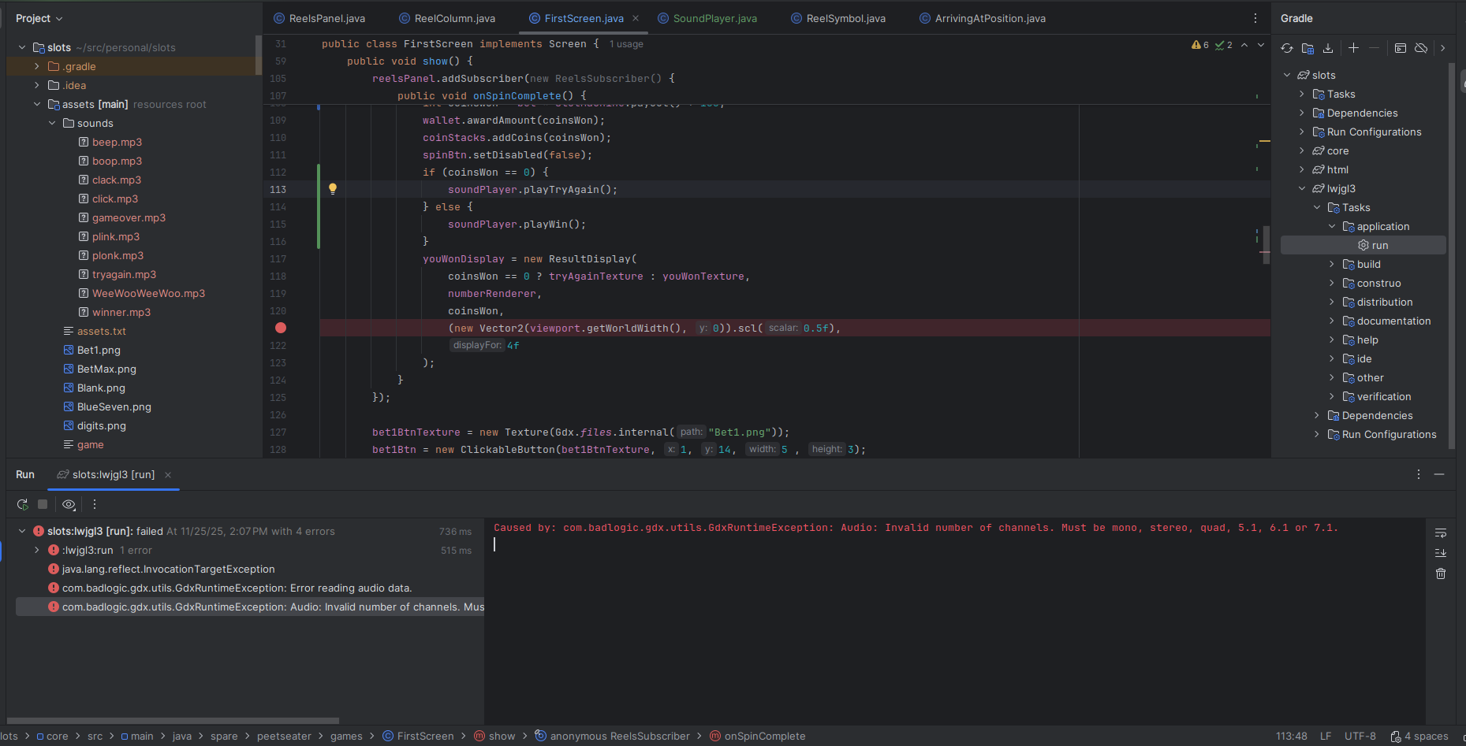Image resolution: width=1466 pixels, height=746 pixels.
Task: Switch to SoundPlayer.java tab
Action: click(x=714, y=18)
